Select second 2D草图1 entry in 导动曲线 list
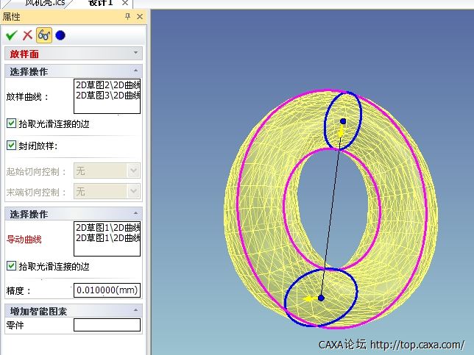The height and width of the screenshot is (355, 474). [107, 238]
